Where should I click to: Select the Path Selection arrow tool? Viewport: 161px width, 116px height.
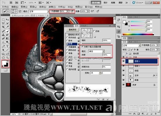3,50
